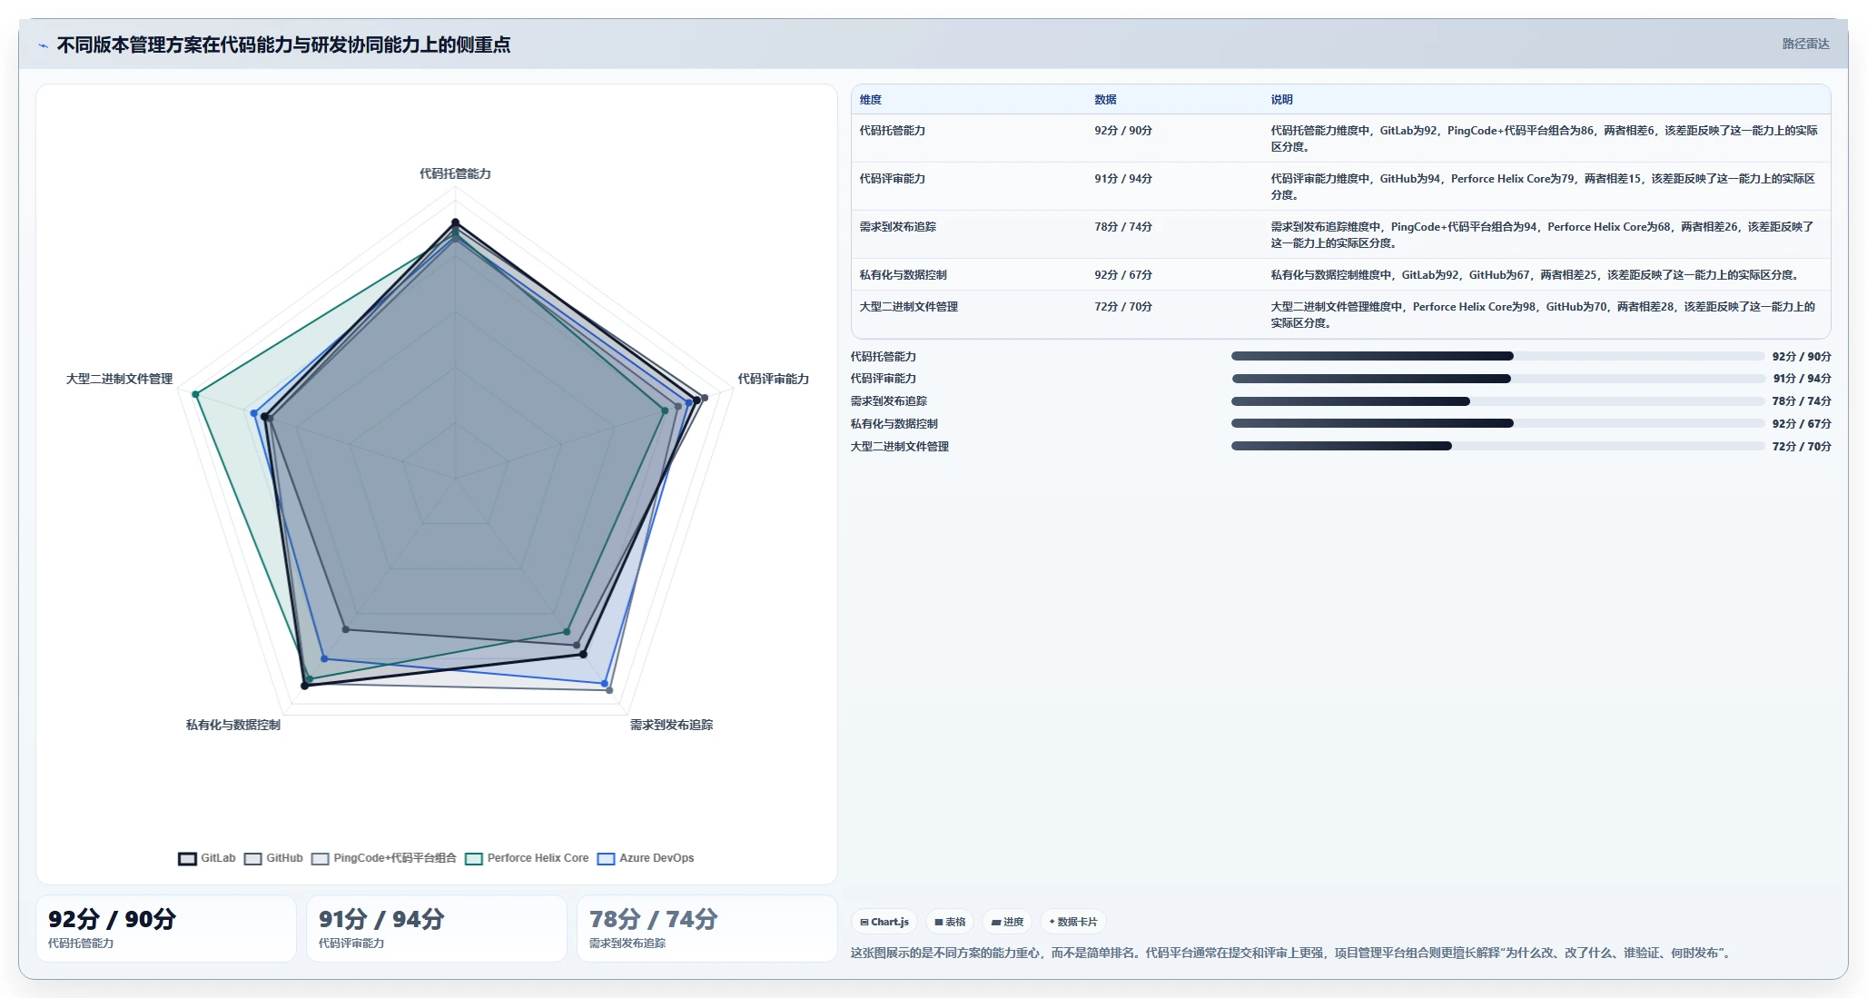Click the 需求到发布追踪 radar axis label
Viewport: 1867px width, 998px height.
point(671,725)
